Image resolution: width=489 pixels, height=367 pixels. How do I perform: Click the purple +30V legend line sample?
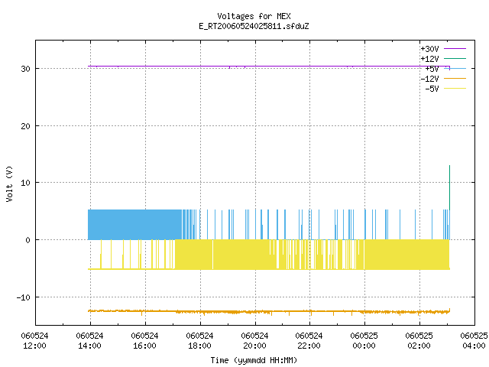point(455,49)
